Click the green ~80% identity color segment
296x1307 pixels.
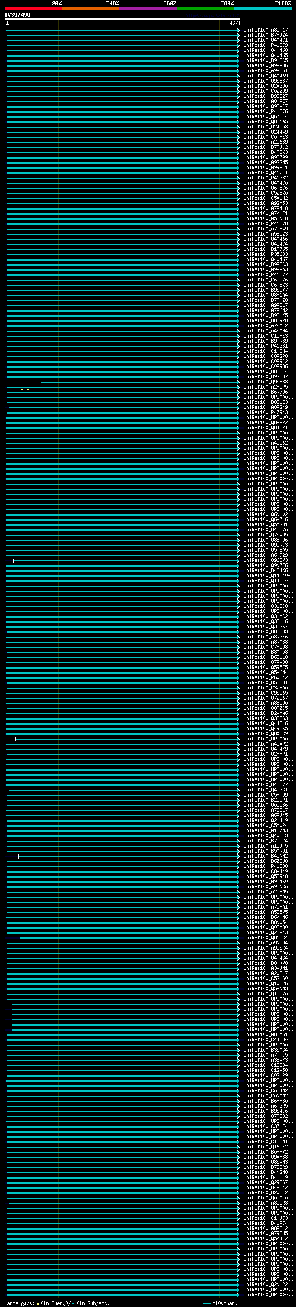point(205,8)
